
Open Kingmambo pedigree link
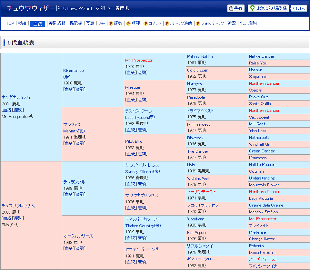[73, 71]
